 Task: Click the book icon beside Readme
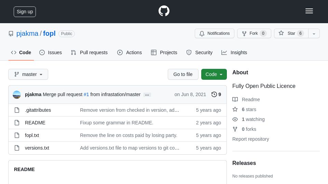pos(235,99)
